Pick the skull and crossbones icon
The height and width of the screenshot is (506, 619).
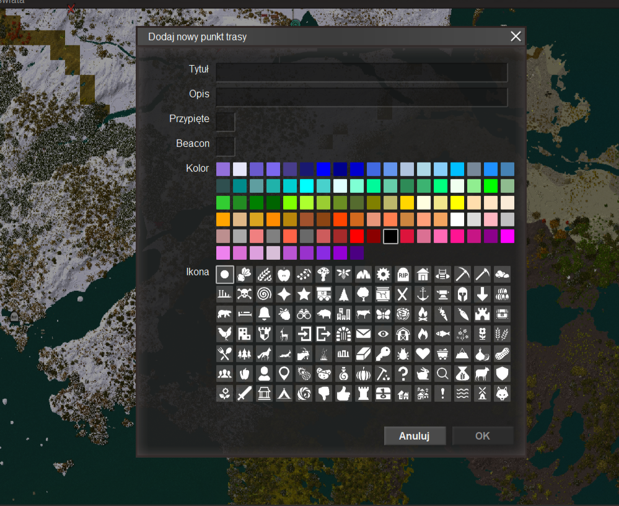244,293
